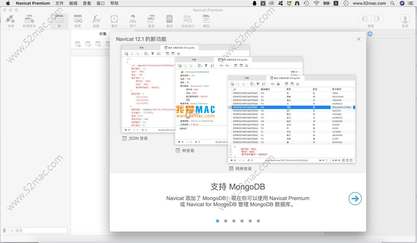
Task: Open Automation toolbar icon
Action: point(188,19)
